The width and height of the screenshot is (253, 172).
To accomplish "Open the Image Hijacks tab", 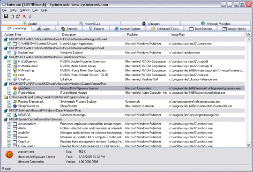I will pos(234,29).
